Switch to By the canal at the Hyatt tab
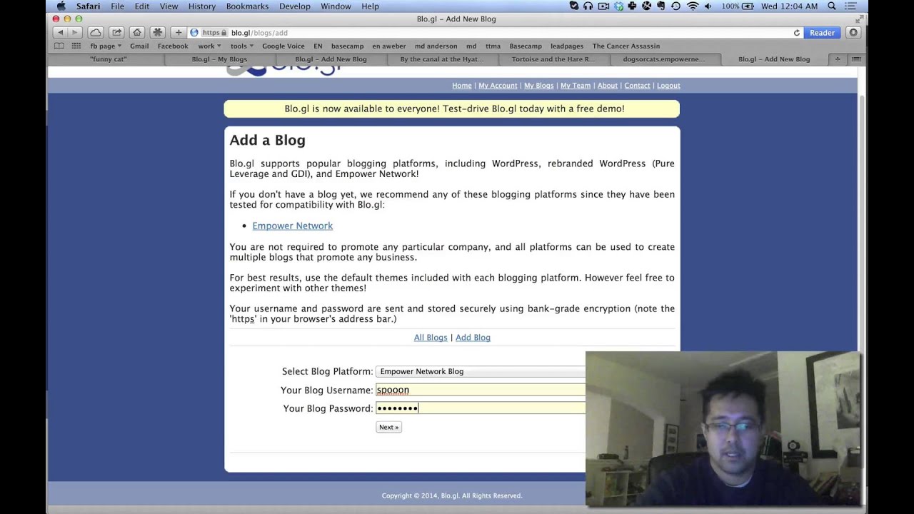The image size is (914, 514). pyautogui.click(x=442, y=59)
